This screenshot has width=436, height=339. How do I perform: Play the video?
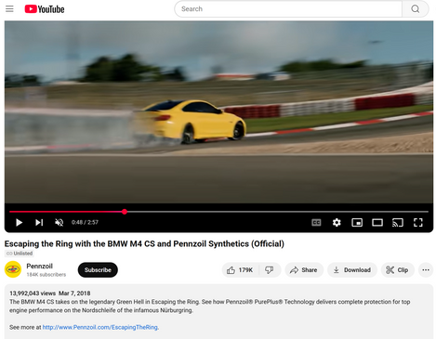(x=19, y=222)
